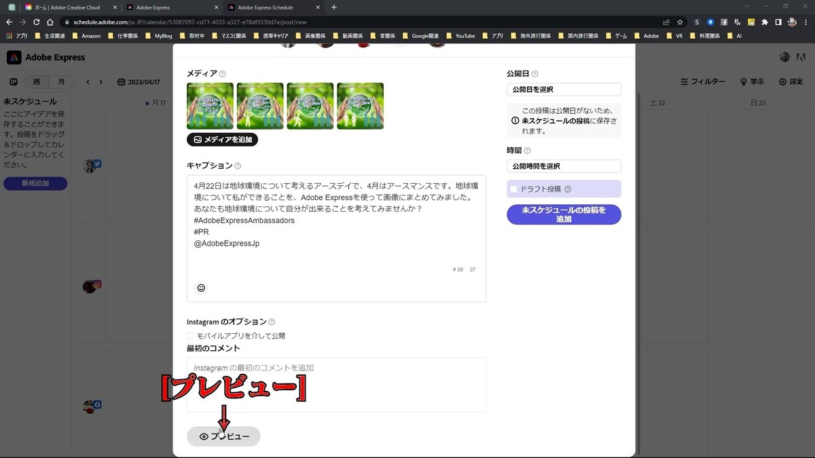Select the Twitter account avatar in sidebar
This screenshot has width=815, height=458.
92,166
